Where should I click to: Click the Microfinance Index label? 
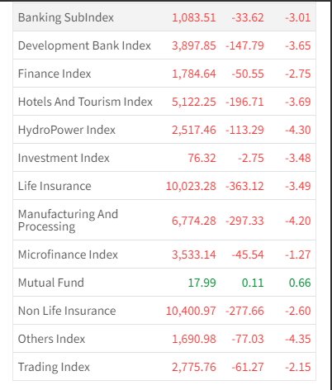tap(68, 254)
